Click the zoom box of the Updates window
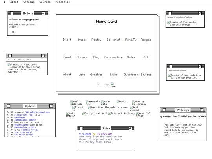 [x=51, y=106]
